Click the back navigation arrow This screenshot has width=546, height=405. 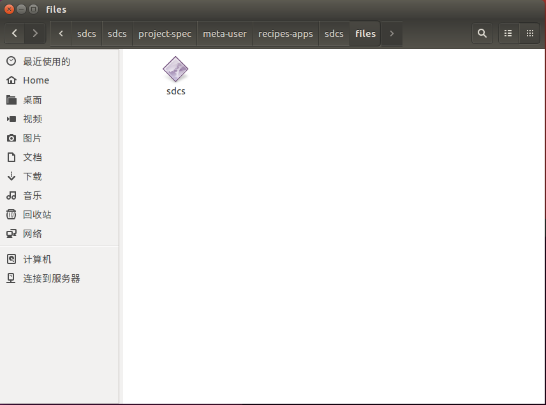[14, 33]
